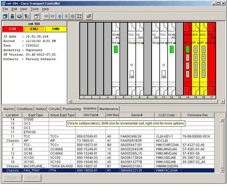Click the print toolbar icon
The image size is (227, 191).
tap(19, 16)
